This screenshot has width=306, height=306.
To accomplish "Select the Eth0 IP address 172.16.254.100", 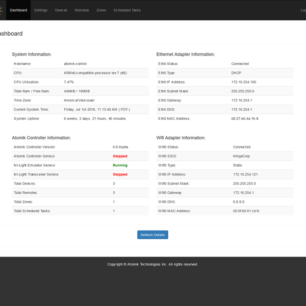I will (x=243, y=82).
